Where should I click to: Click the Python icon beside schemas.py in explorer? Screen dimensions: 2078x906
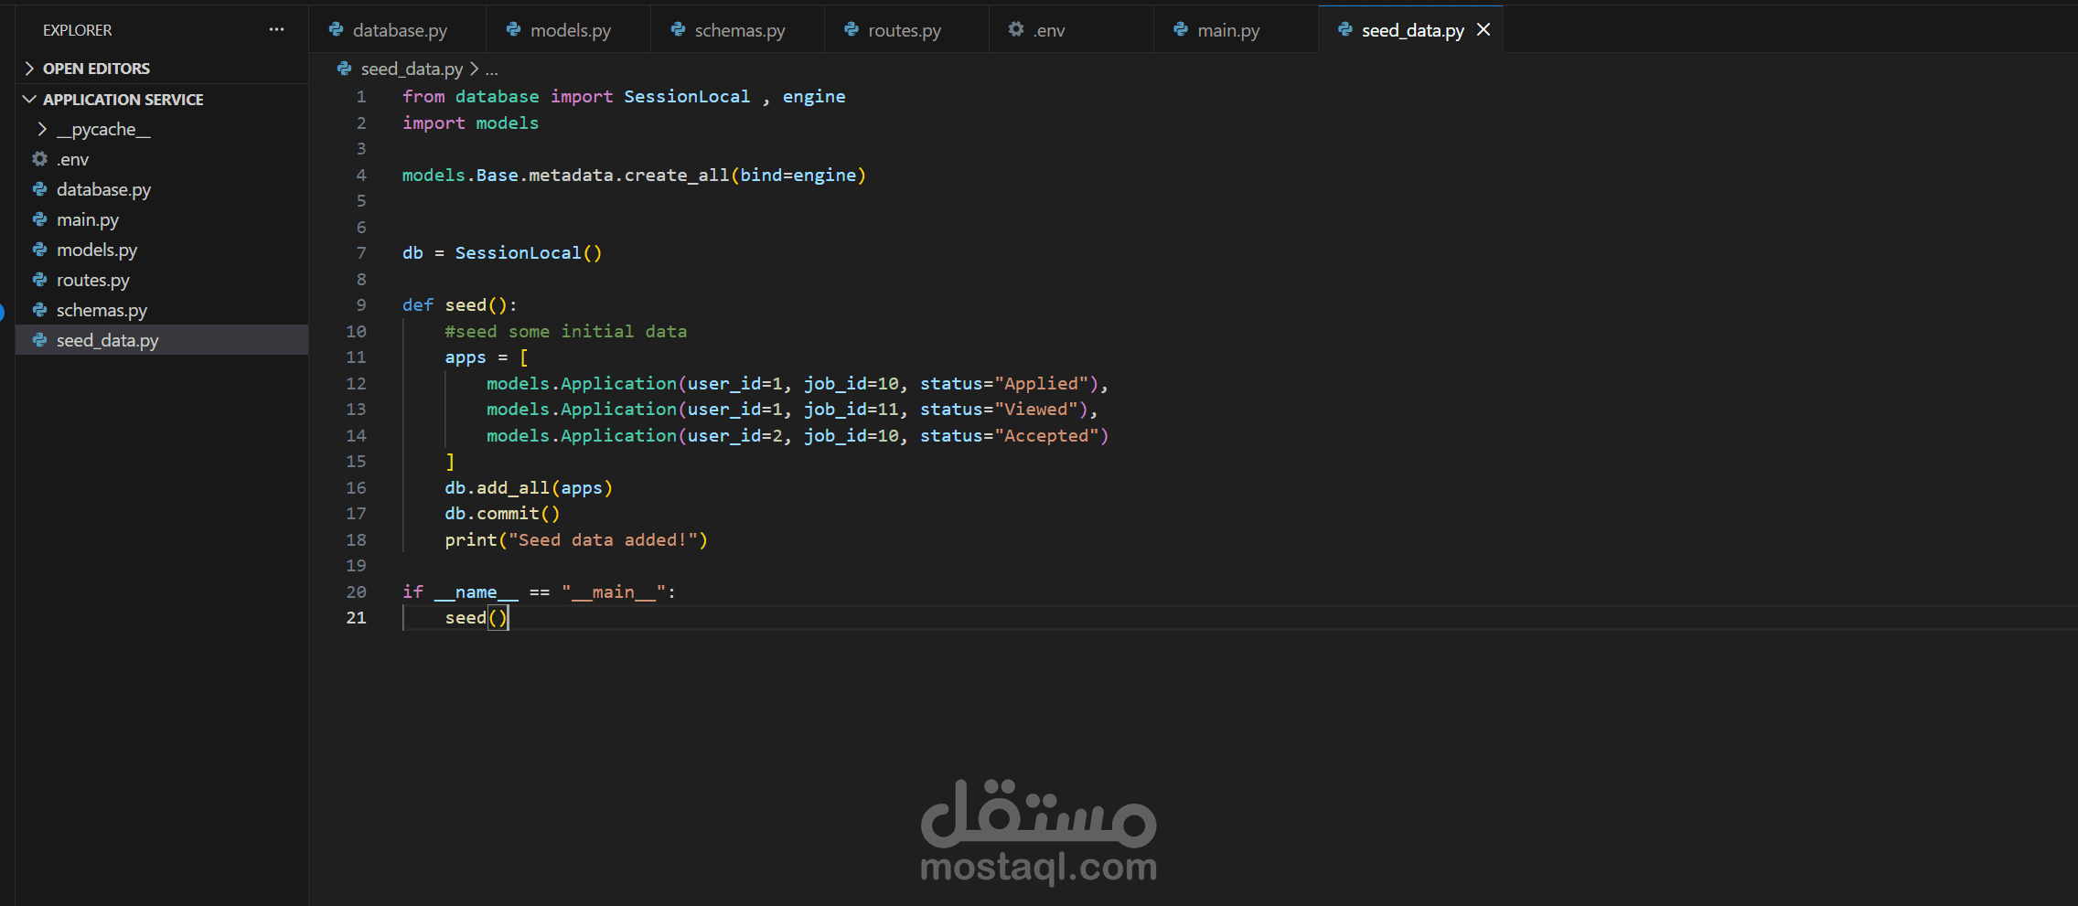pyautogui.click(x=39, y=309)
